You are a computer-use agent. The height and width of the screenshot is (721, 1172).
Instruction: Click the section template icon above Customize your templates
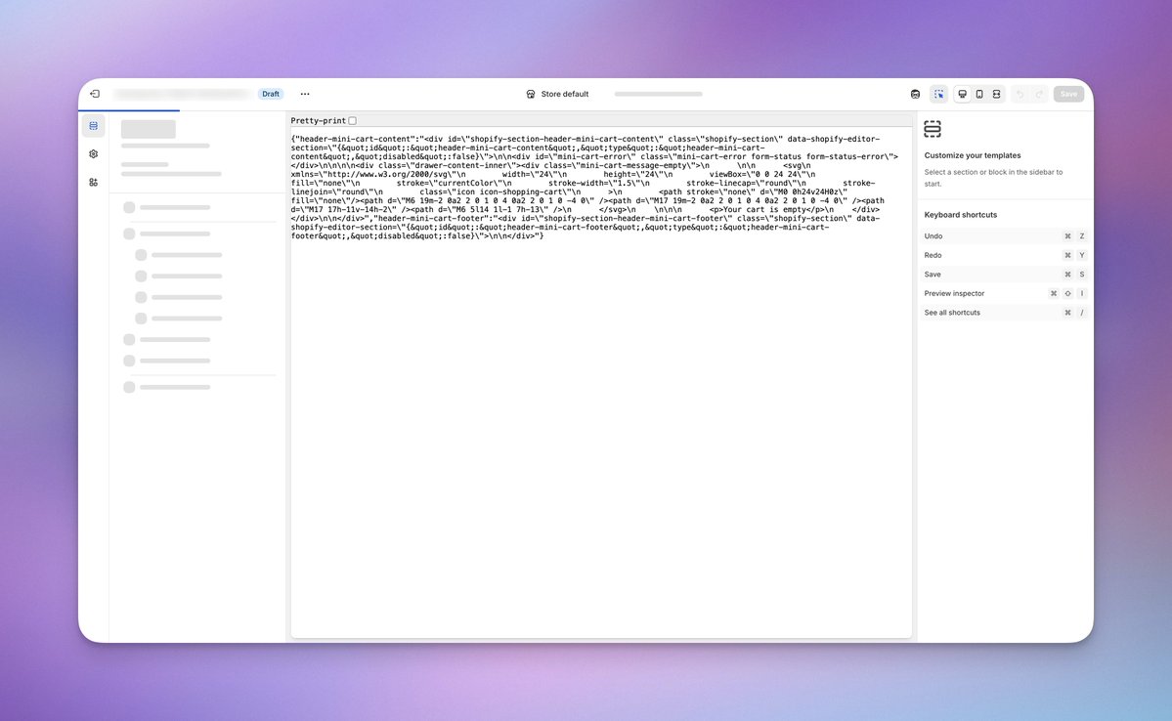(x=933, y=129)
